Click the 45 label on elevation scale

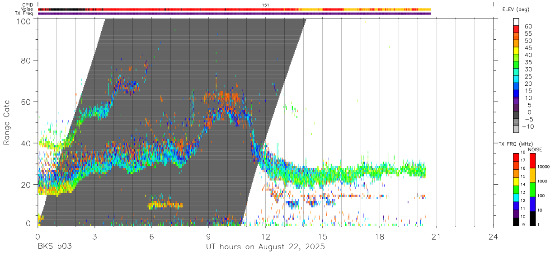tap(528, 48)
